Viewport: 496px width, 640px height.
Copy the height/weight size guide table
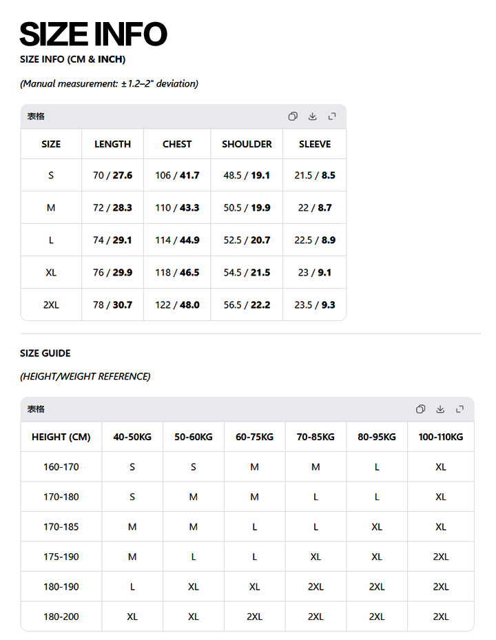click(420, 409)
